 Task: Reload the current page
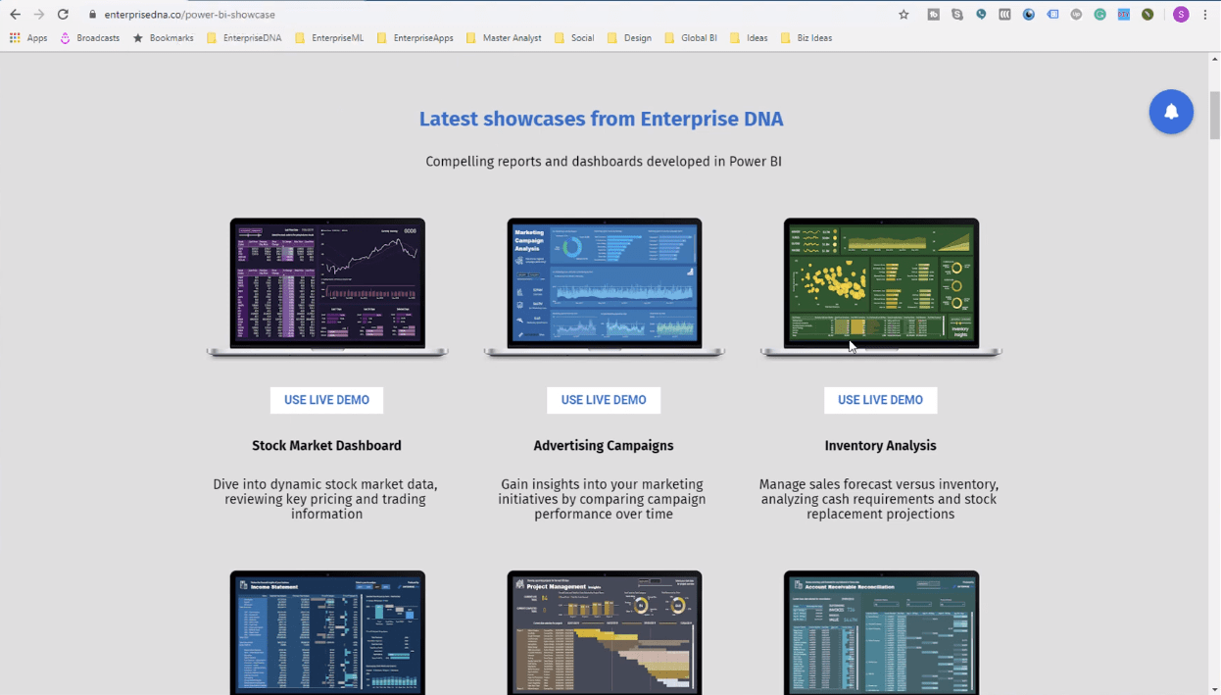pos(63,15)
